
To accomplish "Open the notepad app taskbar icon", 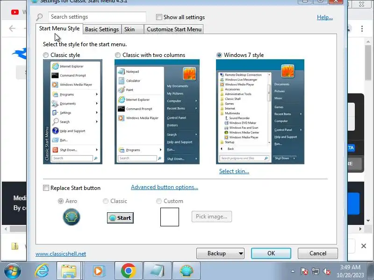I will [x=157, y=271].
